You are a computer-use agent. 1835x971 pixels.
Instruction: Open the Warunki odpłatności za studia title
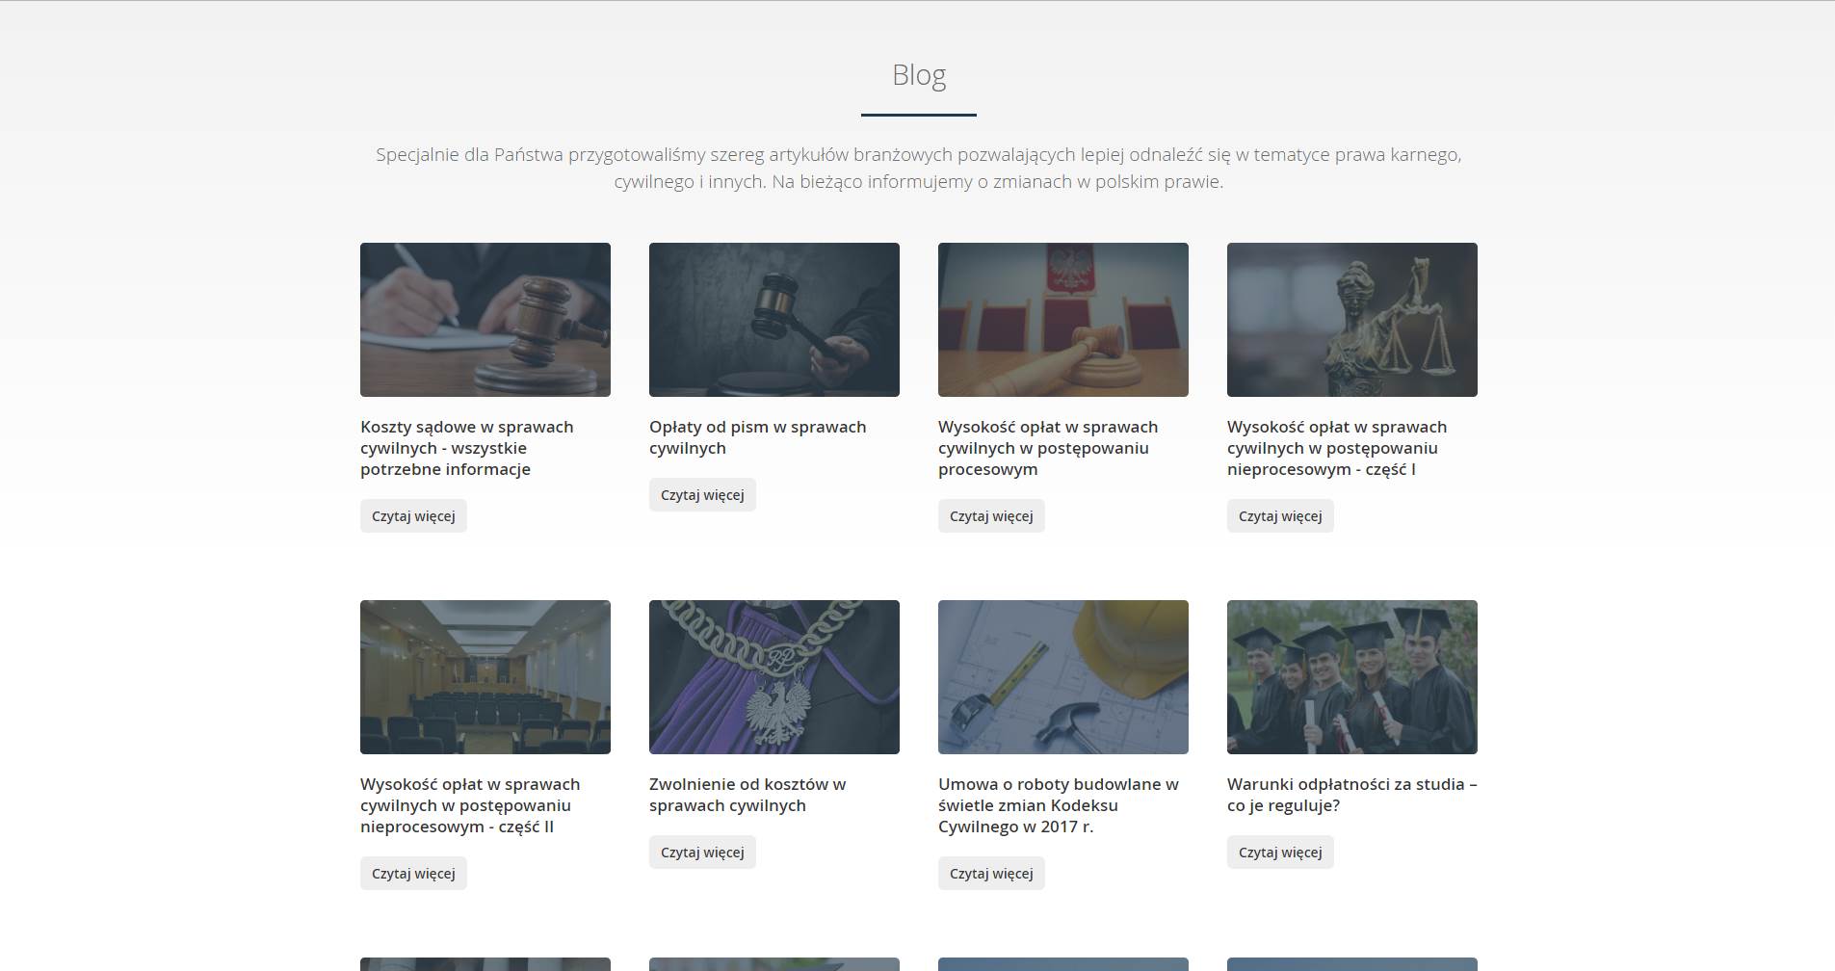coord(1352,795)
